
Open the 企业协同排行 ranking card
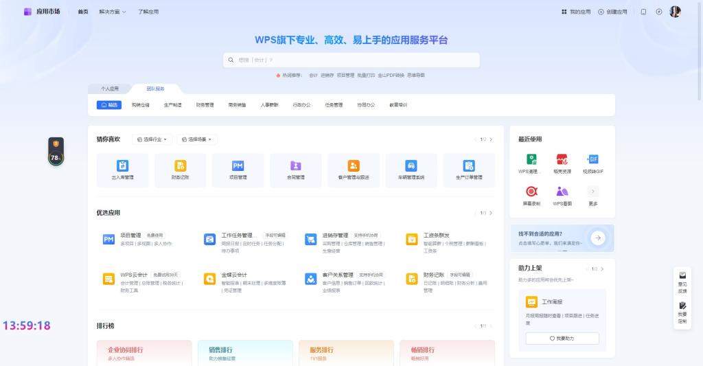click(x=144, y=353)
